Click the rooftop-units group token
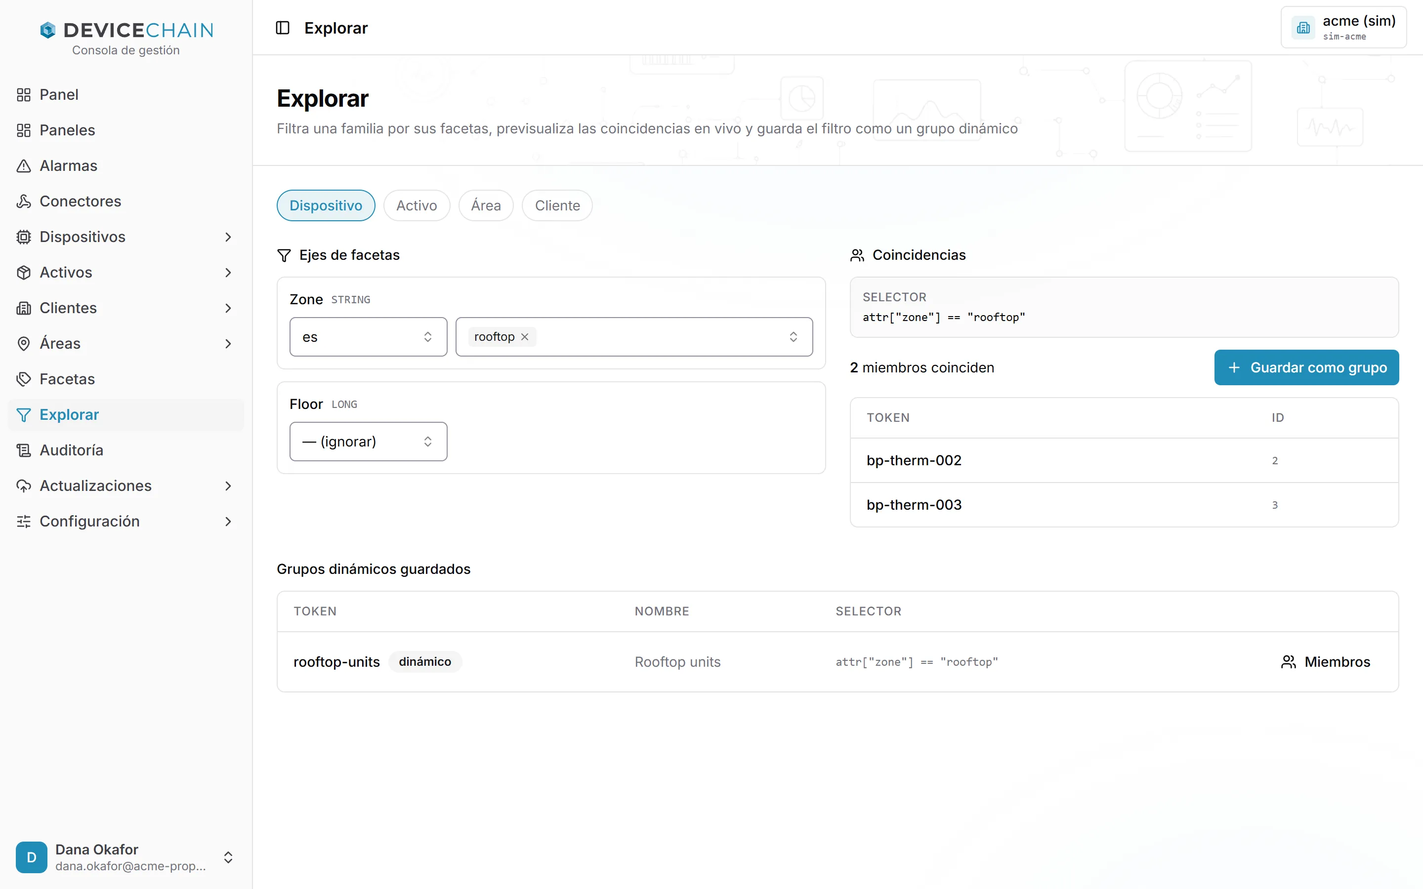Viewport: 1423px width, 889px height. [x=336, y=662]
